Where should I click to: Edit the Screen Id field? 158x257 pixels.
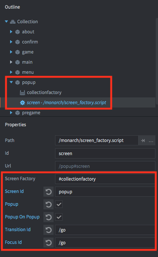pyautogui.click(x=105, y=191)
